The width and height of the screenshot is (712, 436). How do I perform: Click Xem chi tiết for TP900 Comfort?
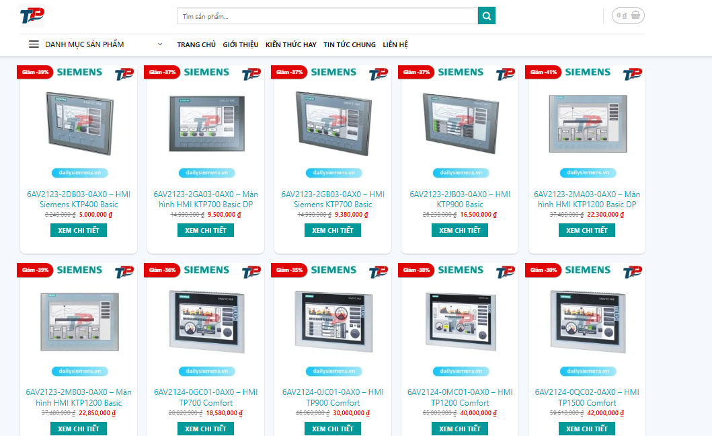pyautogui.click(x=333, y=429)
